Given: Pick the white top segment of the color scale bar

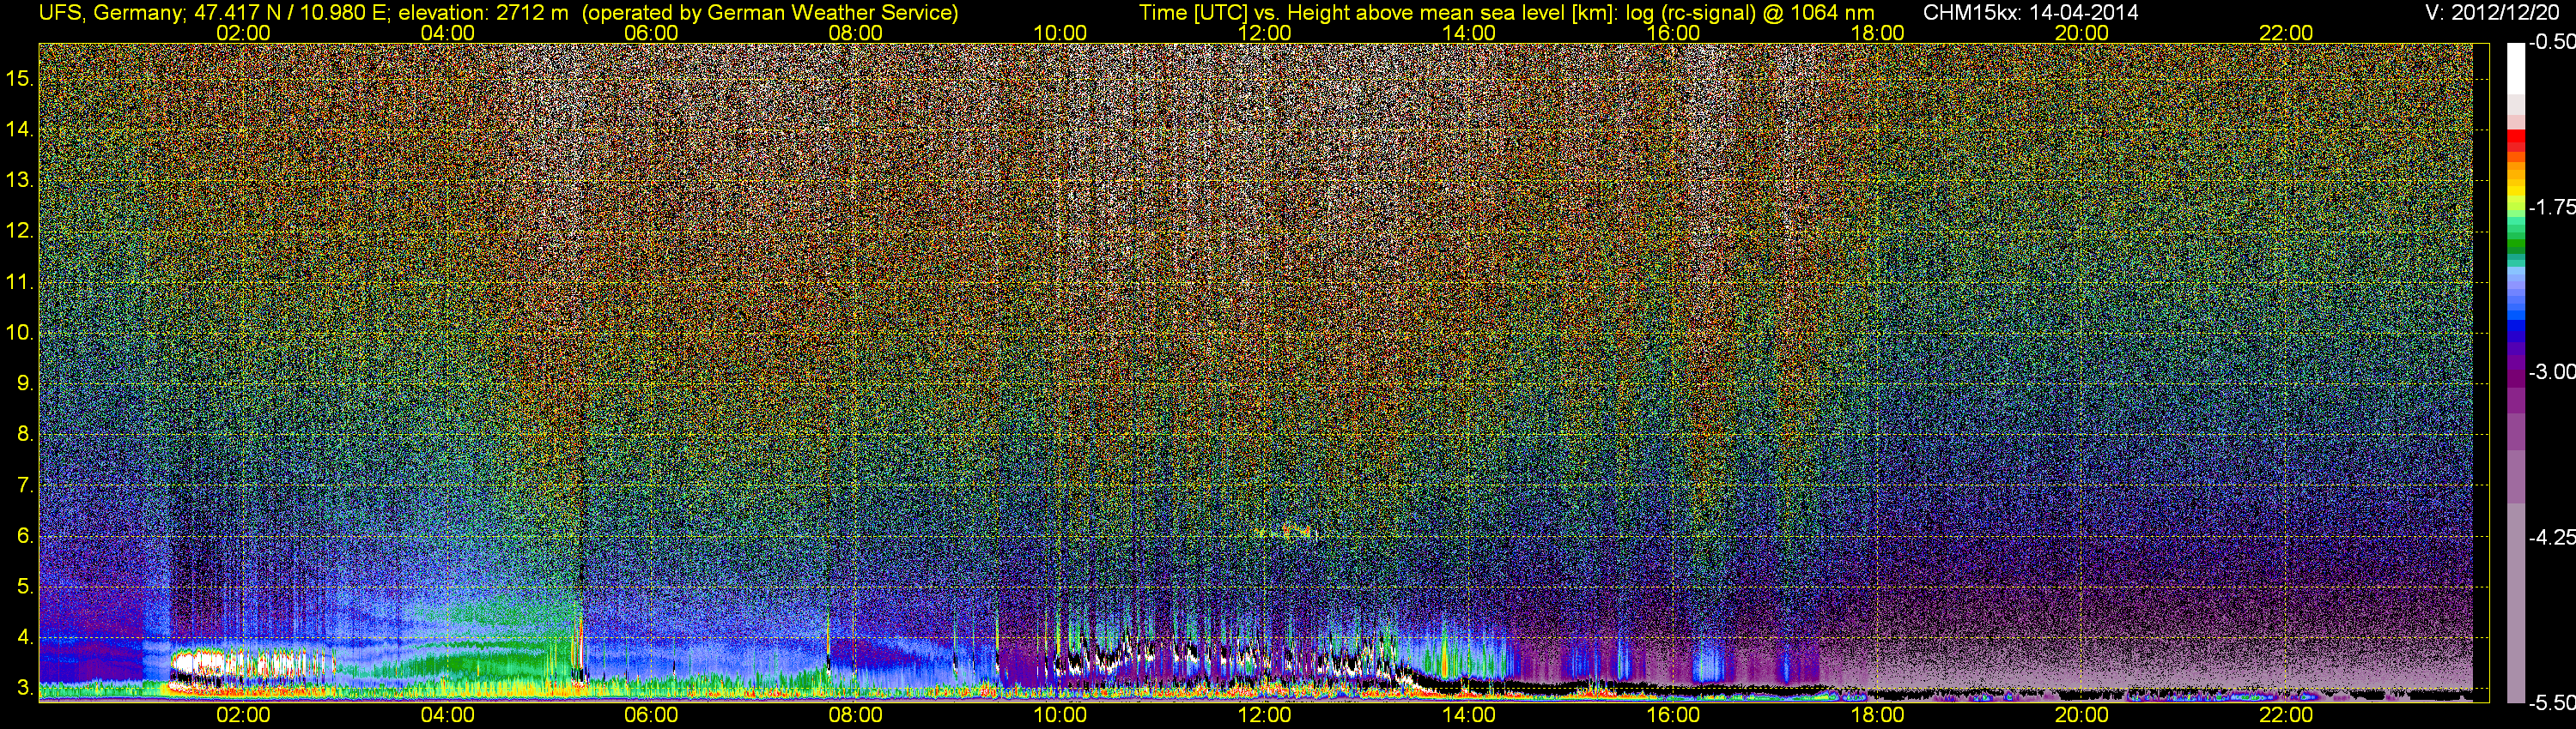Looking at the screenshot, I should click(2516, 68).
